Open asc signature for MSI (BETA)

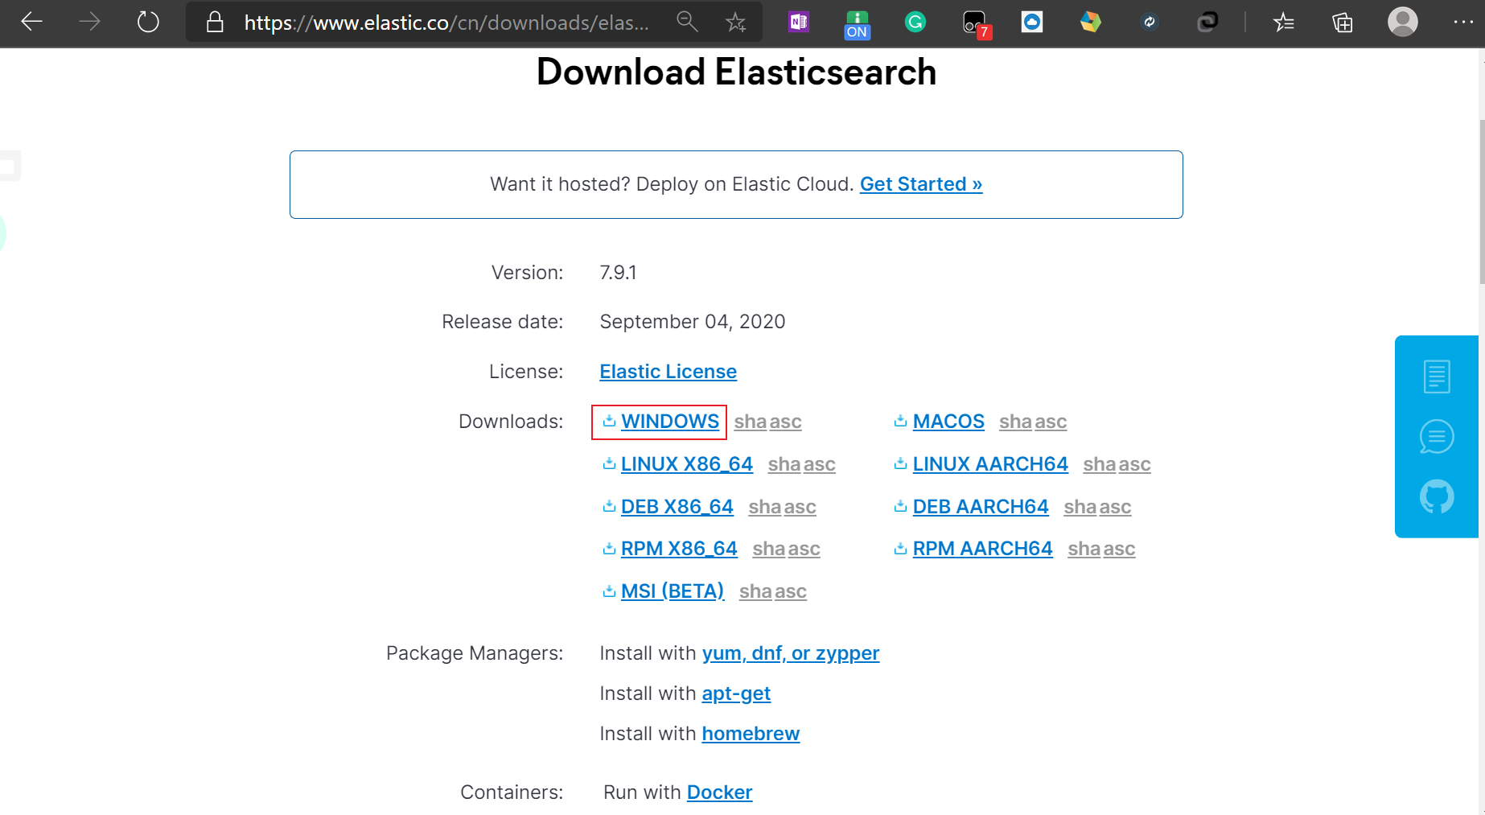pos(791,591)
